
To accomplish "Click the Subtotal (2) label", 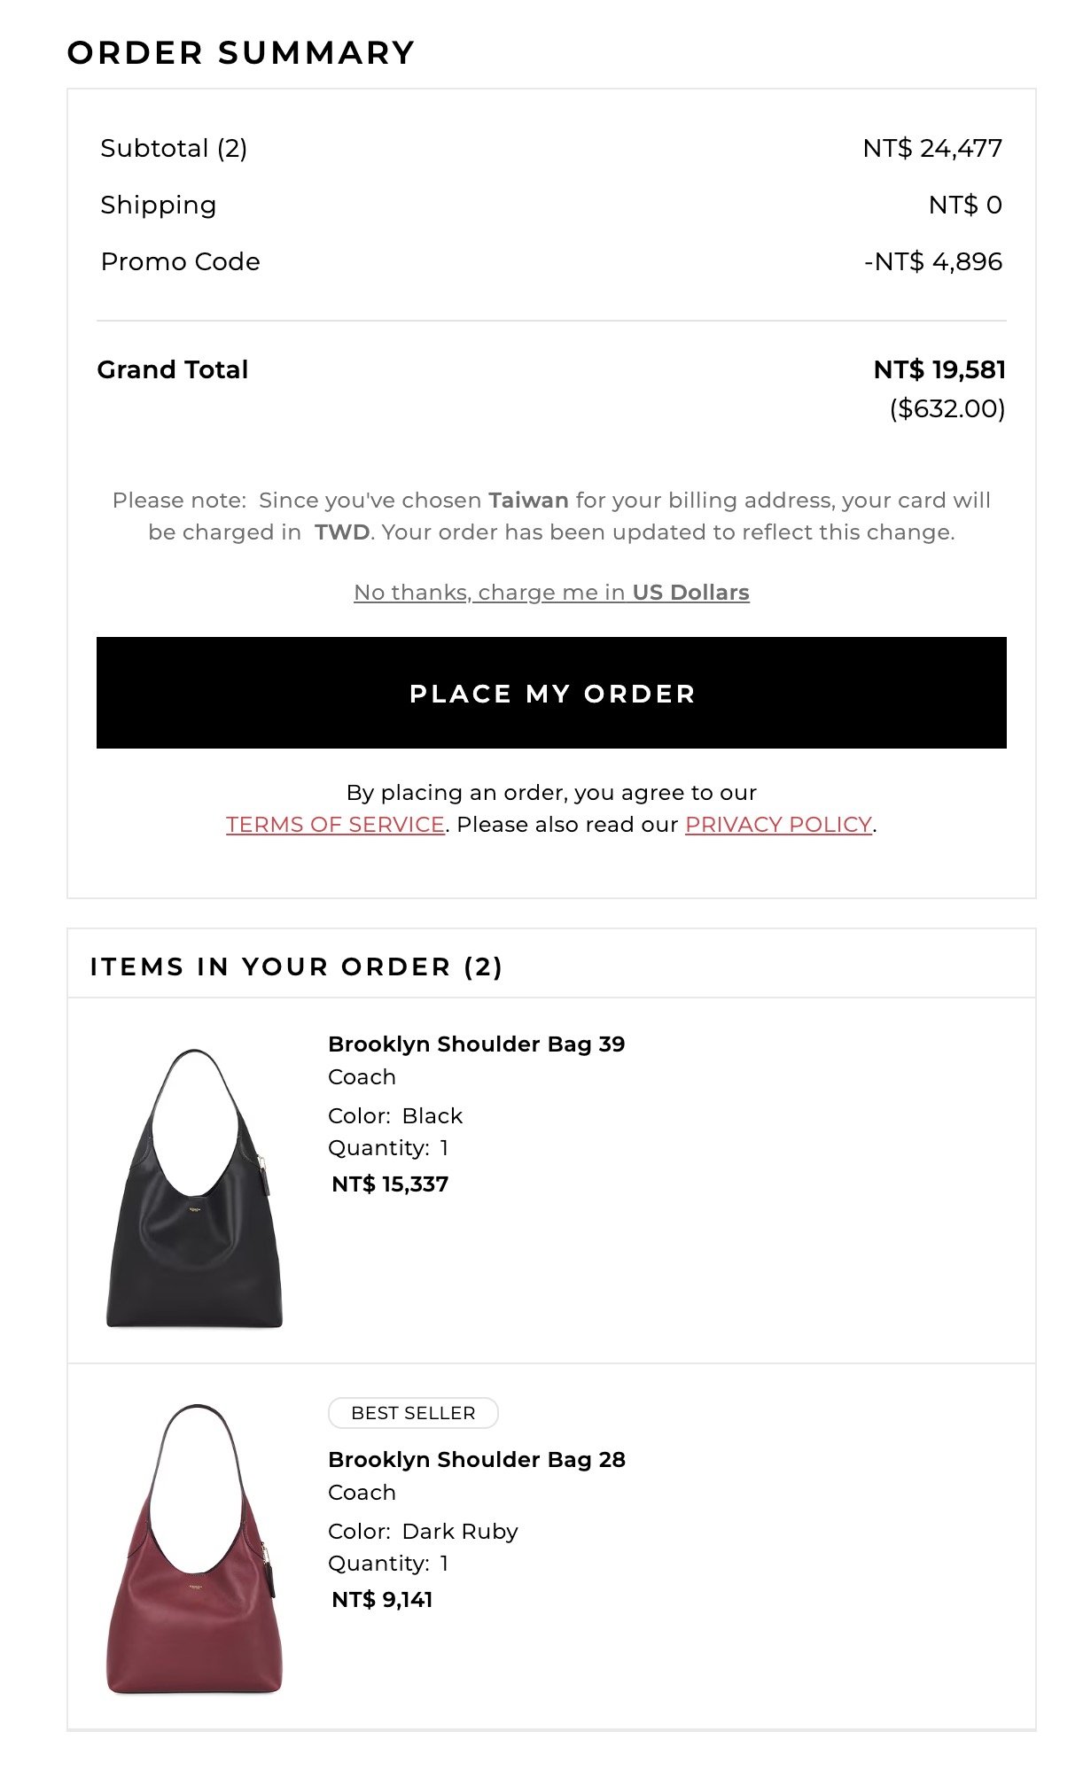I will 174,148.
